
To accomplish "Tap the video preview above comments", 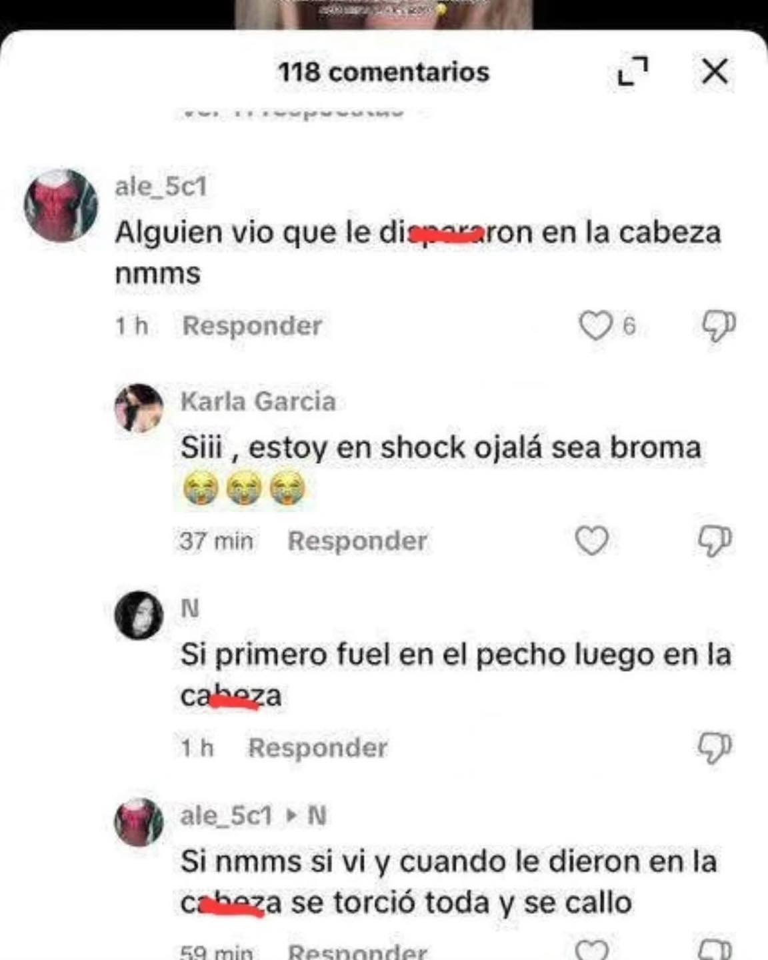I will click(x=384, y=14).
